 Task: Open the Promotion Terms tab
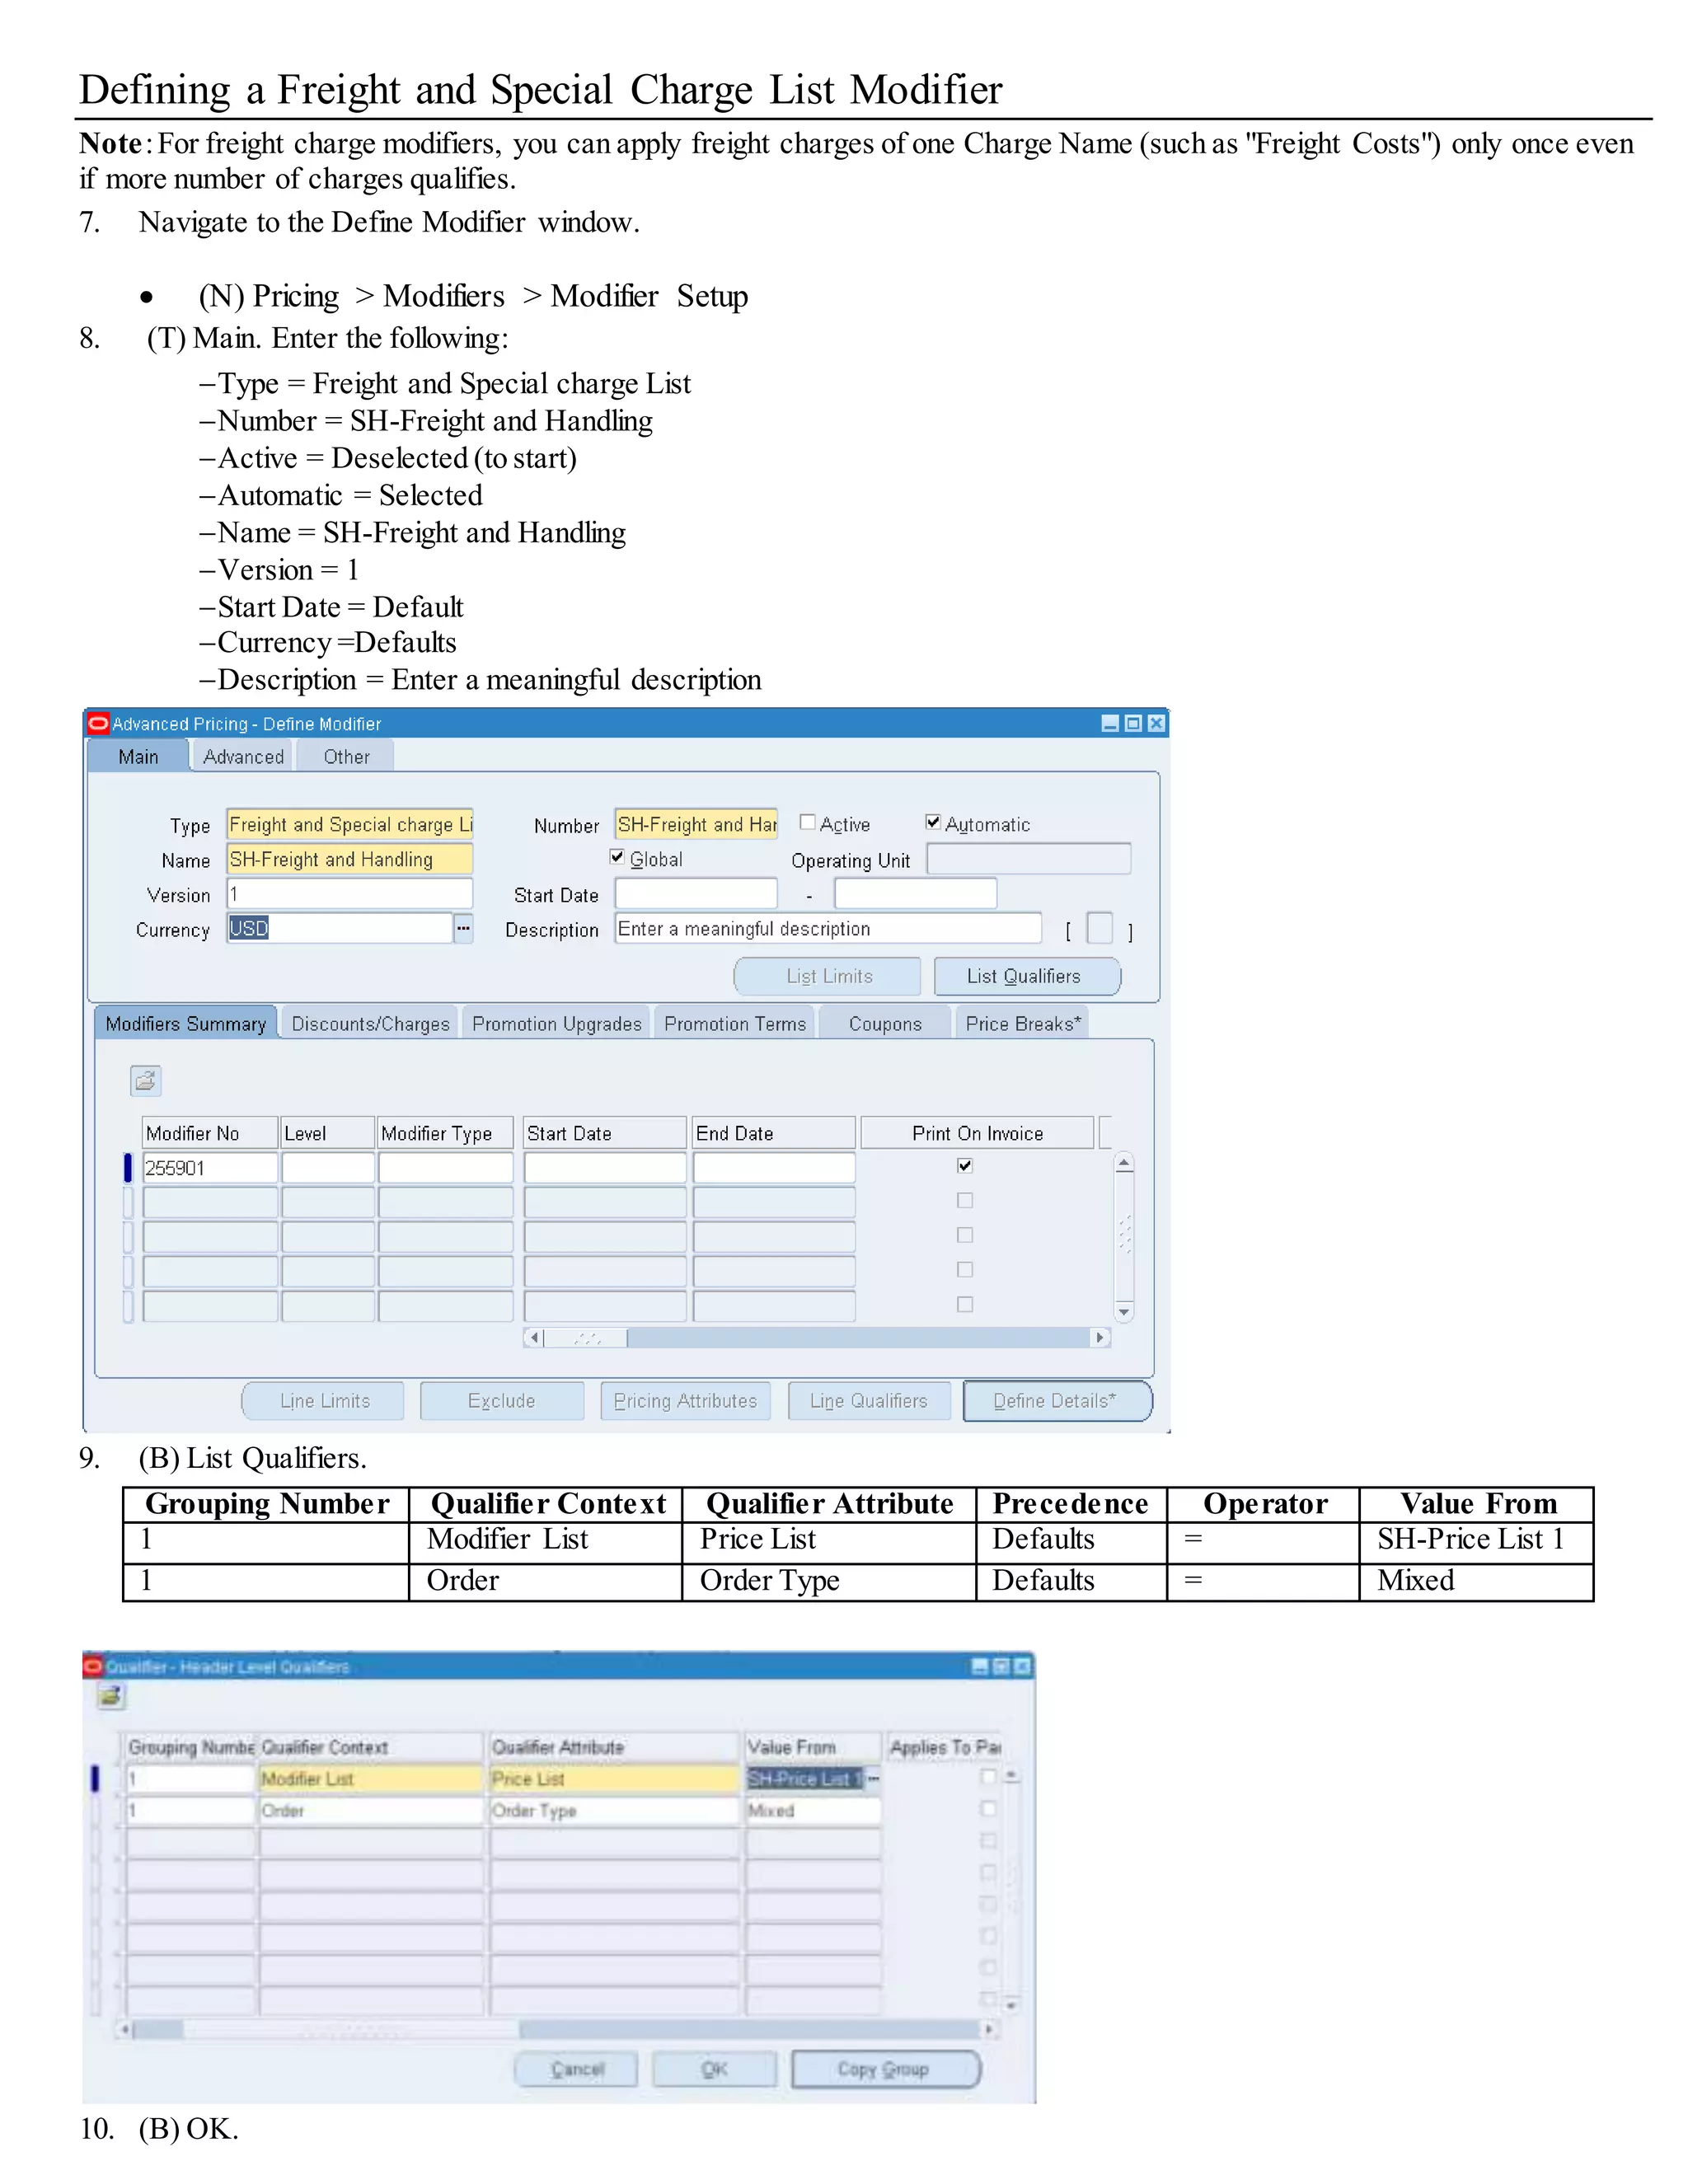click(x=735, y=1024)
